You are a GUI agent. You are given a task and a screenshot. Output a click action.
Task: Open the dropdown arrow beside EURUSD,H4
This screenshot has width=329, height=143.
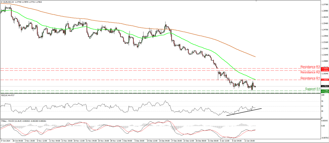click(x=2, y=2)
